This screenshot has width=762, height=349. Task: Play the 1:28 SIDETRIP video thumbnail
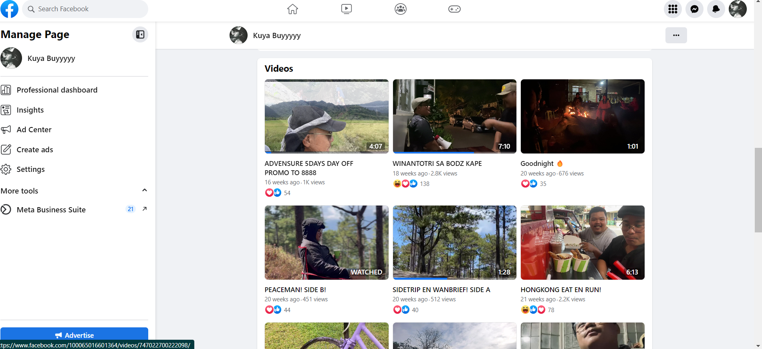pos(454,242)
